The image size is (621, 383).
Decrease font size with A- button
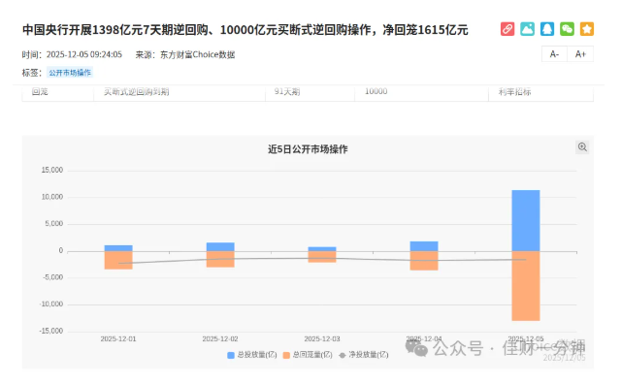[554, 54]
